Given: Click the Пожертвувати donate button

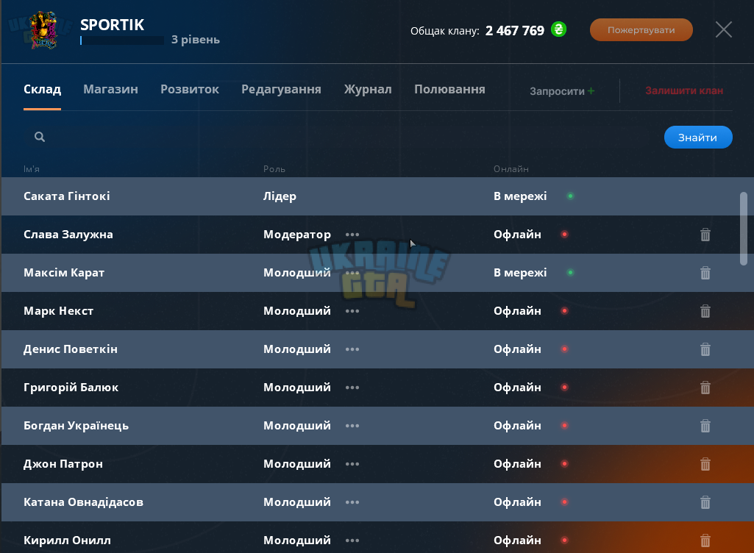Looking at the screenshot, I should [641, 30].
